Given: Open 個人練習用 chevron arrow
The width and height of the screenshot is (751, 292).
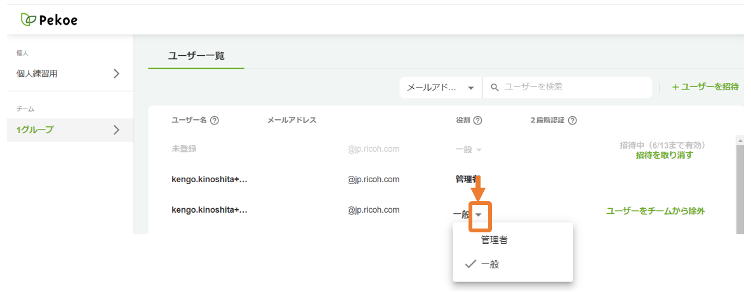Looking at the screenshot, I should pyautogui.click(x=116, y=74).
